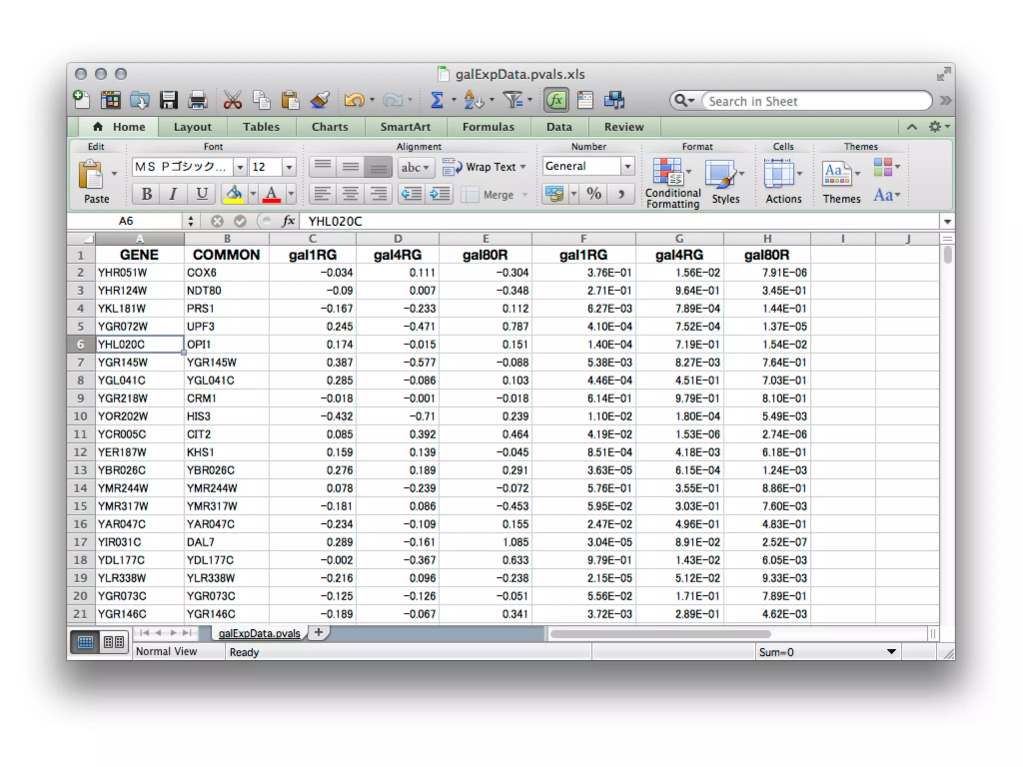The width and height of the screenshot is (1023, 767).
Task: Switch to the Charts ribbon tab
Action: pos(329,127)
